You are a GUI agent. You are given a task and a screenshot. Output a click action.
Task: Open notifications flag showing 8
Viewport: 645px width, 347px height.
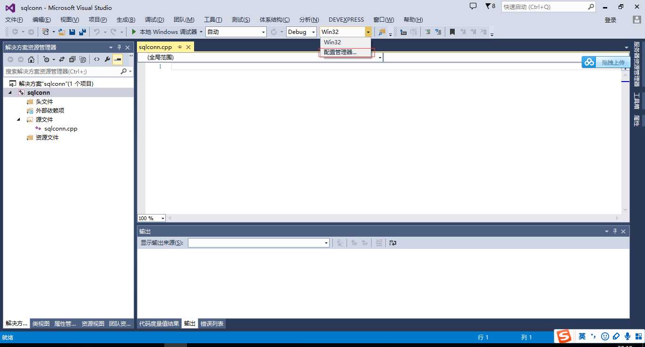pyautogui.click(x=491, y=7)
